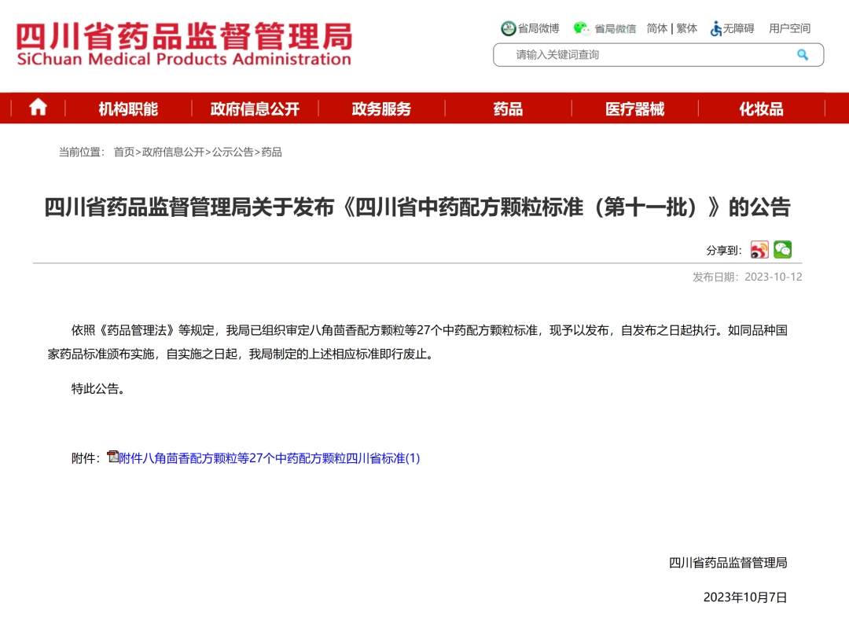Switch to 繁体 traditional Chinese
The image size is (849, 617).
click(687, 28)
